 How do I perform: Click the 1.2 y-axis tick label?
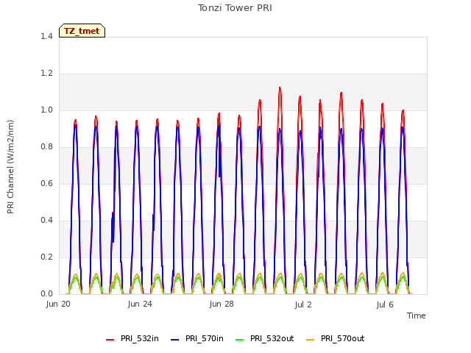tap(46, 74)
